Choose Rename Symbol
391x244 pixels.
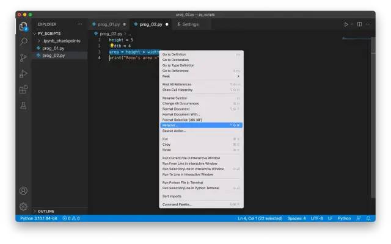pos(201,98)
